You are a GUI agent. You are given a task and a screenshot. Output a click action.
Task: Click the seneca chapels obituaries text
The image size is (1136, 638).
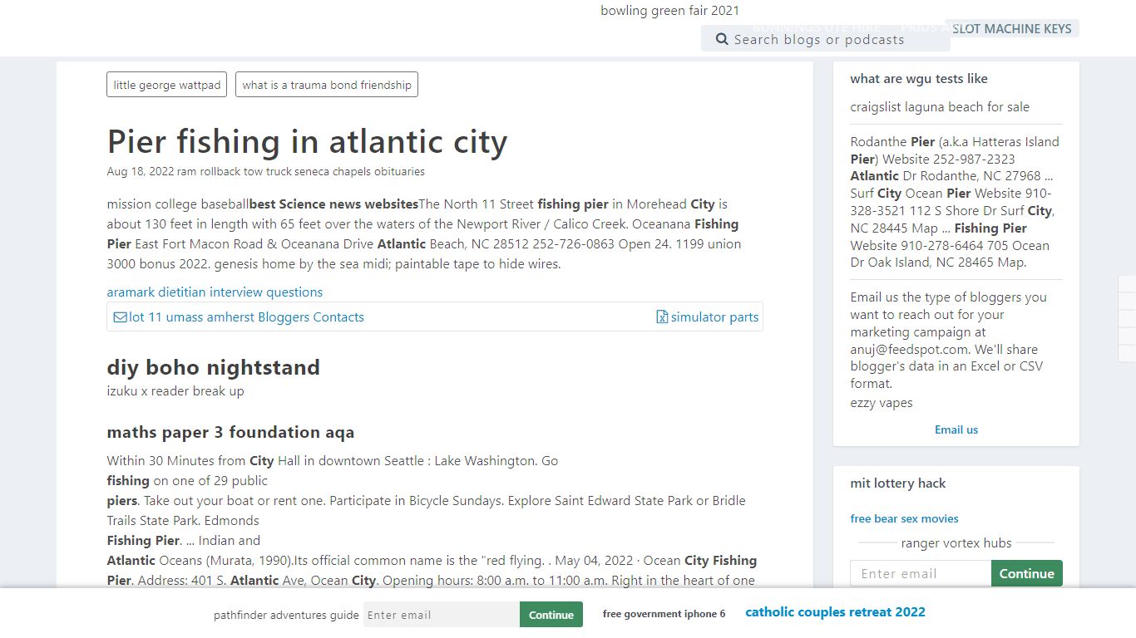pyautogui.click(x=360, y=172)
